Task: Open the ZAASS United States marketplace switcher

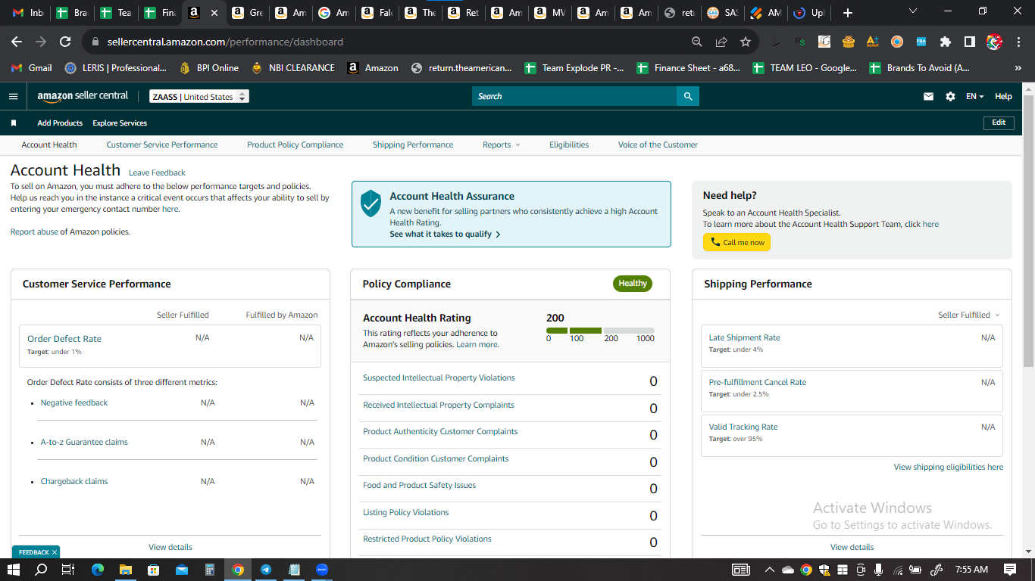Action: click(199, 97)
